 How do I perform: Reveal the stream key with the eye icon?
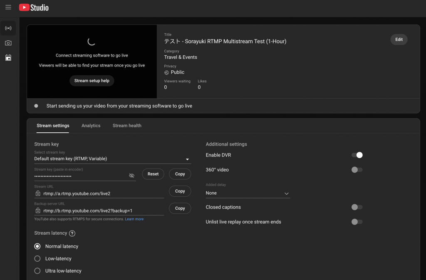pos(132,176)
